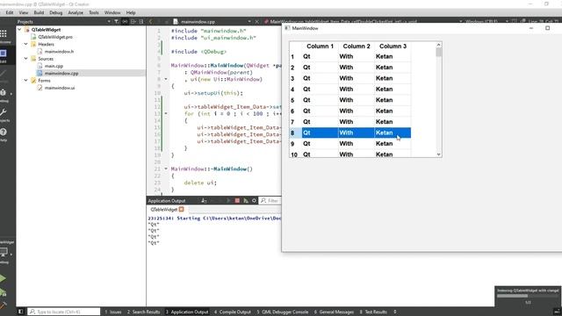Open Application Output settings gear

point(254,201)
